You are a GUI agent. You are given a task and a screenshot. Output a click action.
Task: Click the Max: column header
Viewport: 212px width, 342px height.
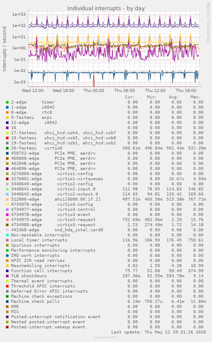click(195, 97)
